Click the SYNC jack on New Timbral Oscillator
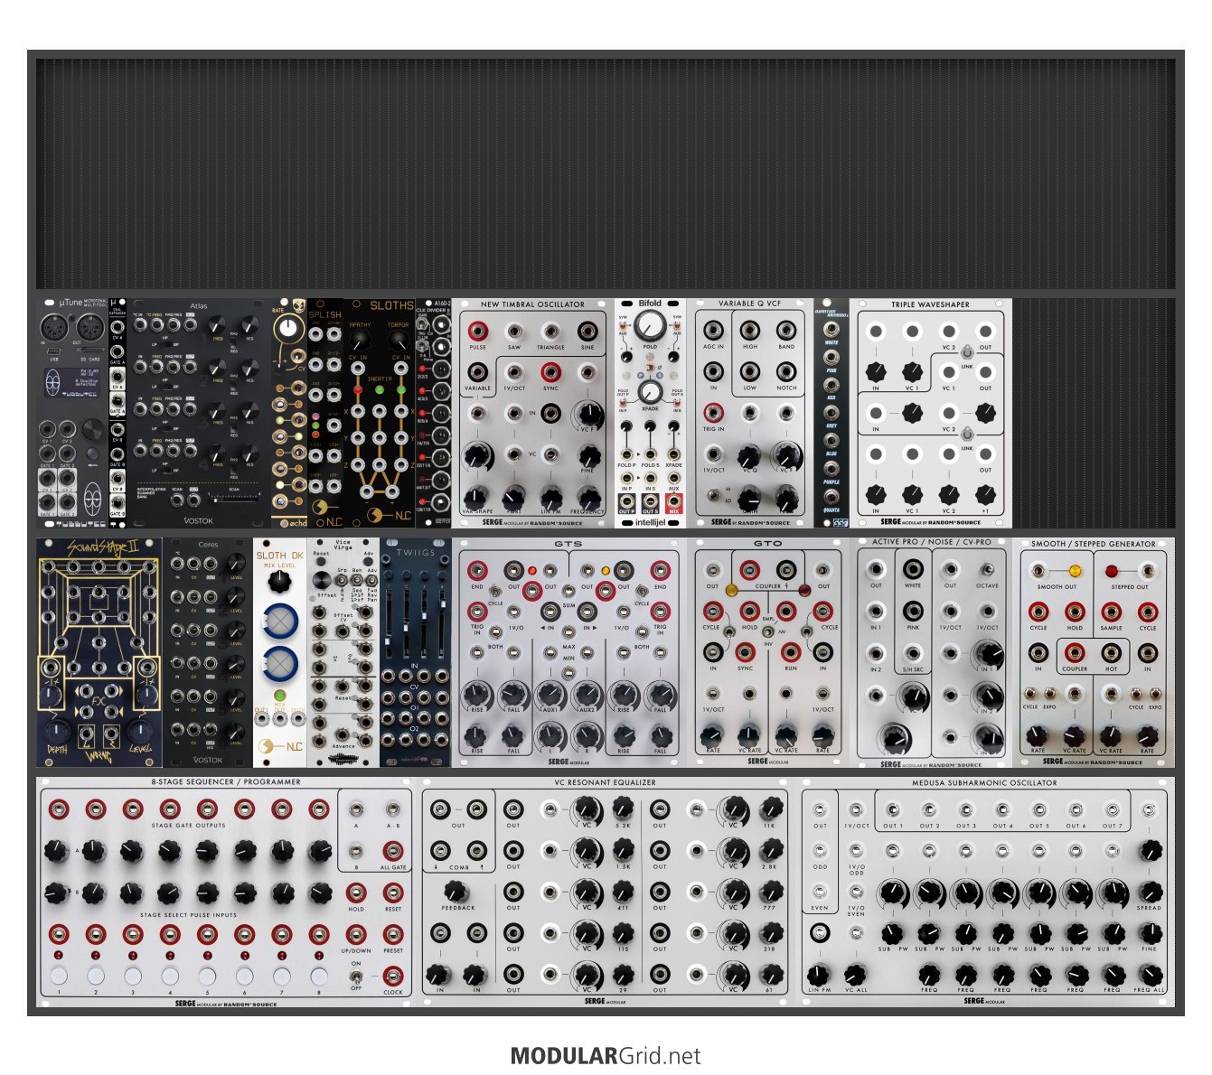1212x1075 pixels. (550, 372)
